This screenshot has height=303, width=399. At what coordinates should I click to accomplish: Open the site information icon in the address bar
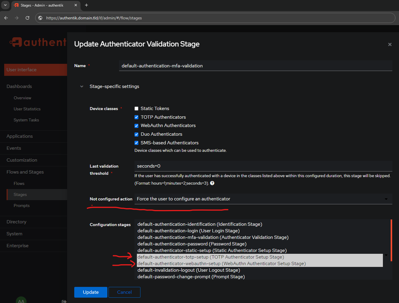(41, 18)
